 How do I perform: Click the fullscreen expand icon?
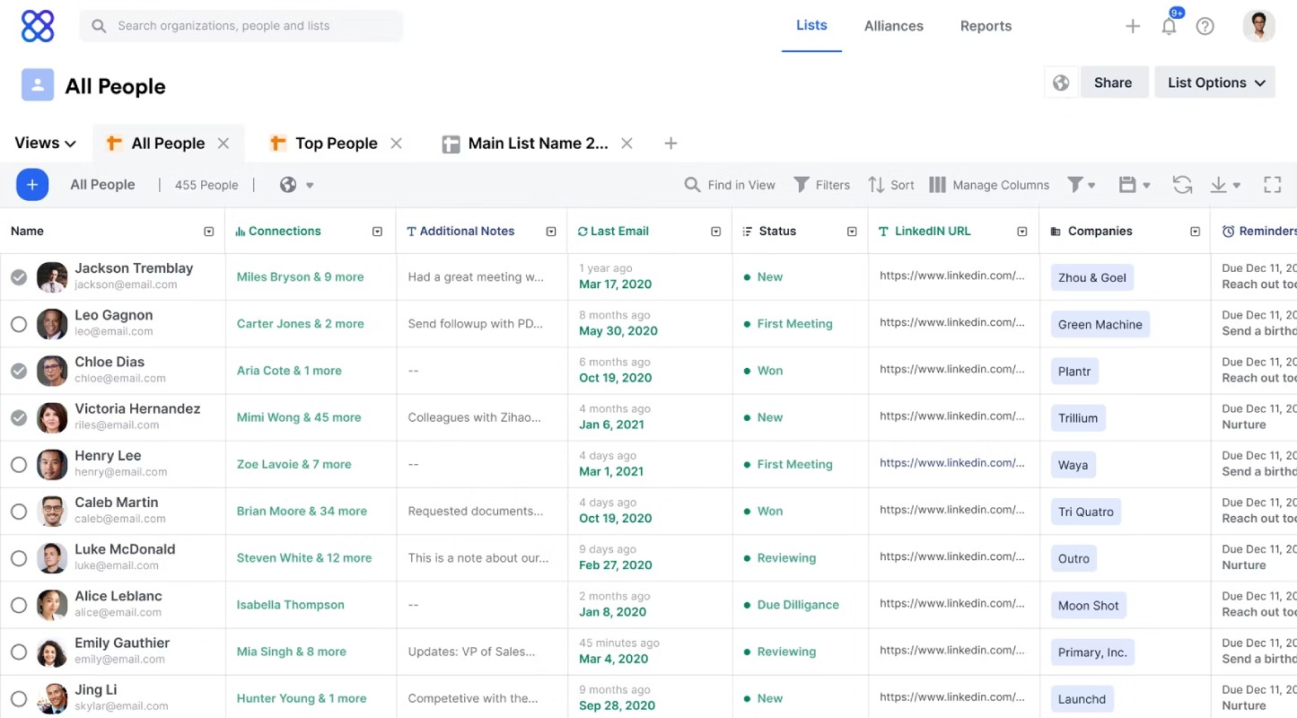[x=1272, y=185]
